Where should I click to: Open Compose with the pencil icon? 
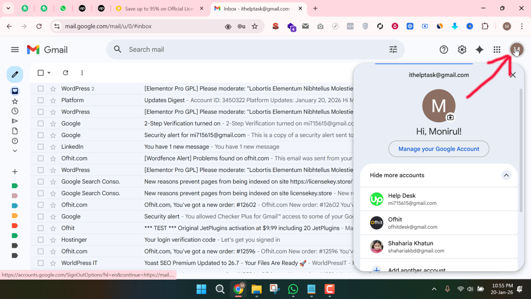(15, 74)
